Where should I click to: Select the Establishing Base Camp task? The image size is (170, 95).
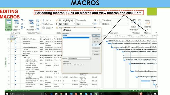click(30, 47)
